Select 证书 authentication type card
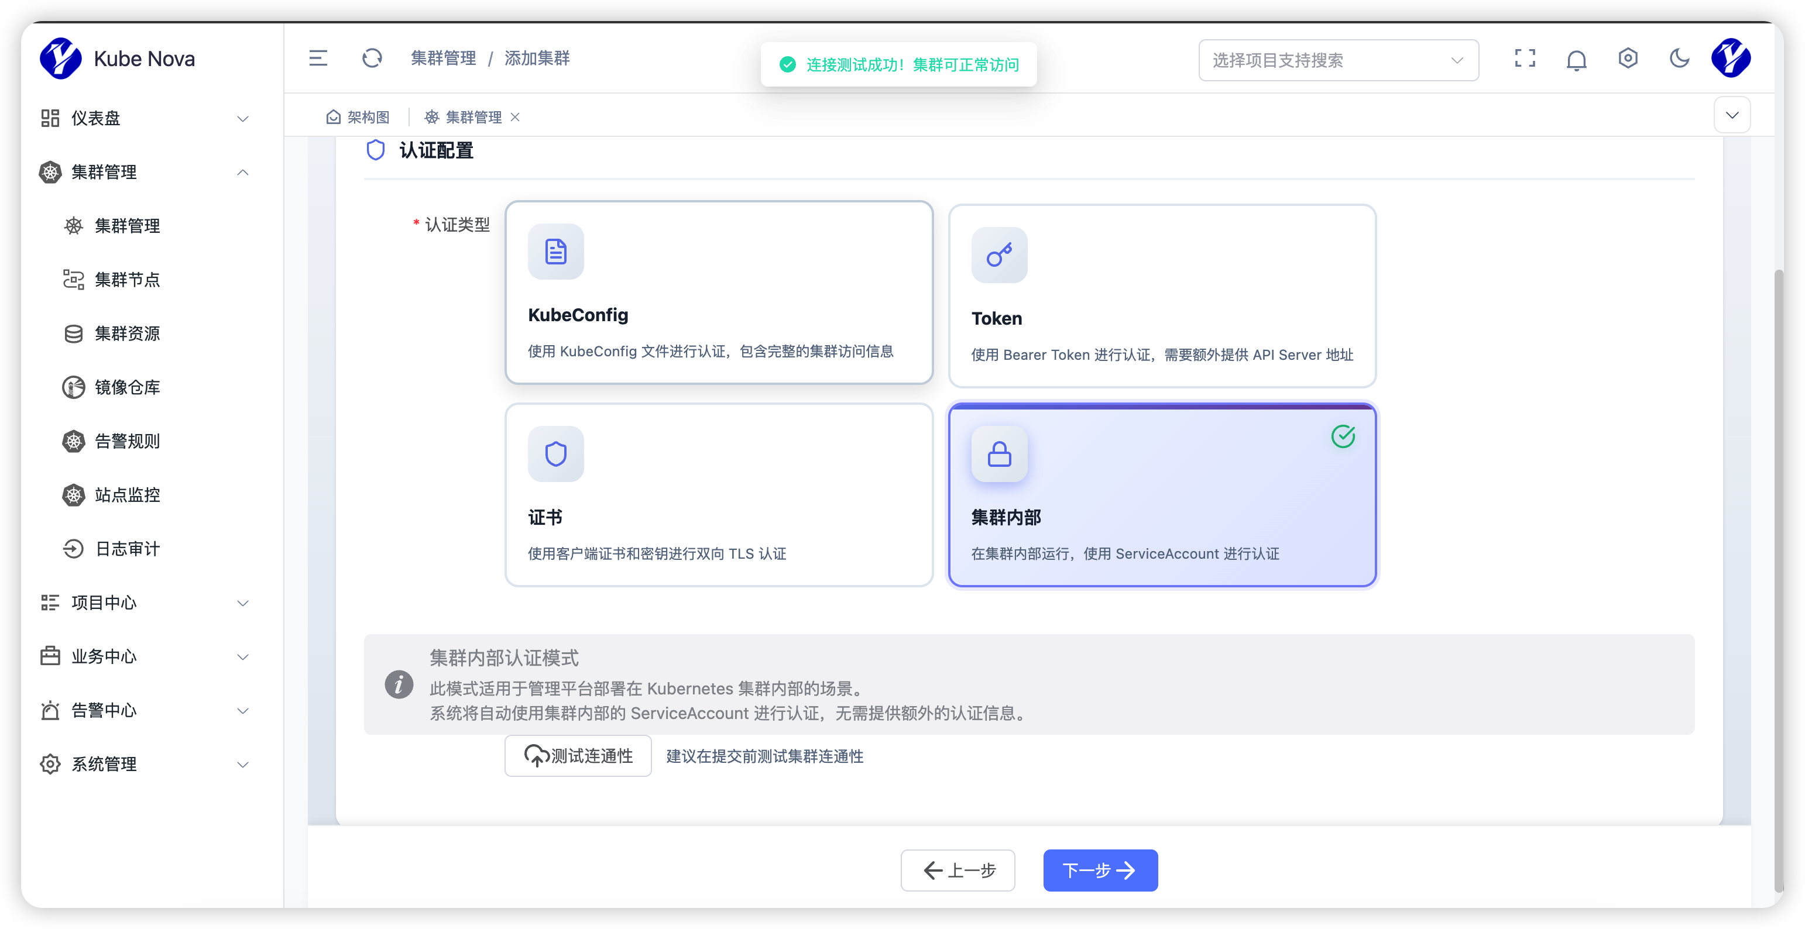The image size is (1805, 929). pyautogui.click(x=718, y=494)
